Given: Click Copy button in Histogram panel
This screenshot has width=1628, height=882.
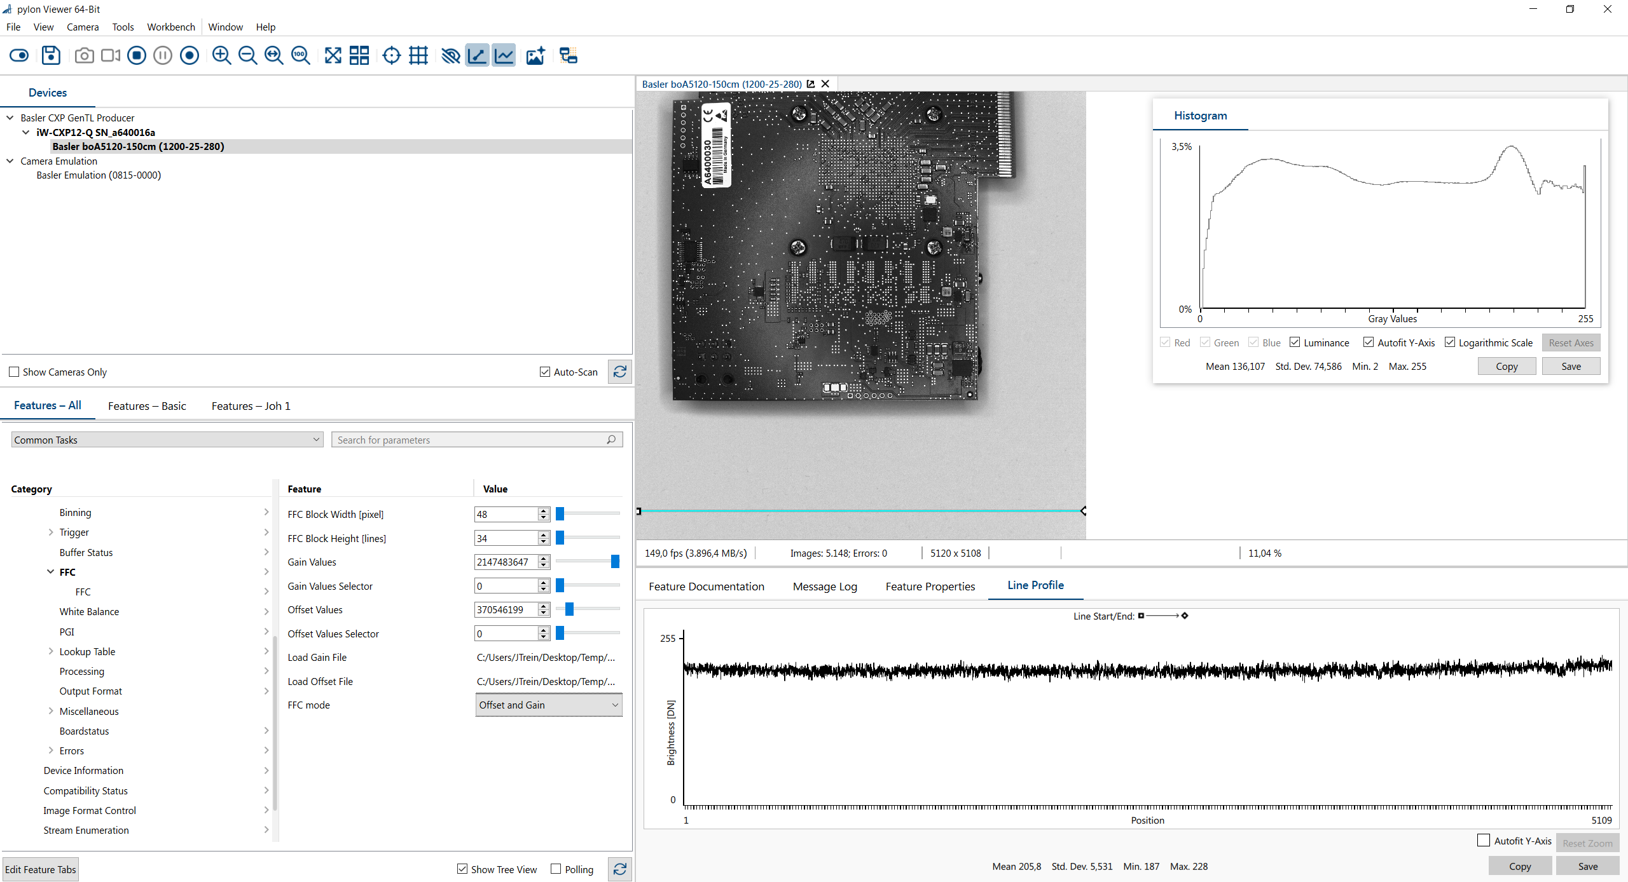Looking at the screenshot, I should (x=1507, y=366).
